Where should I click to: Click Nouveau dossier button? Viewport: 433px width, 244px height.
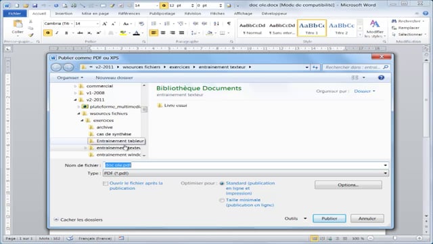click(x=114, y=78)
